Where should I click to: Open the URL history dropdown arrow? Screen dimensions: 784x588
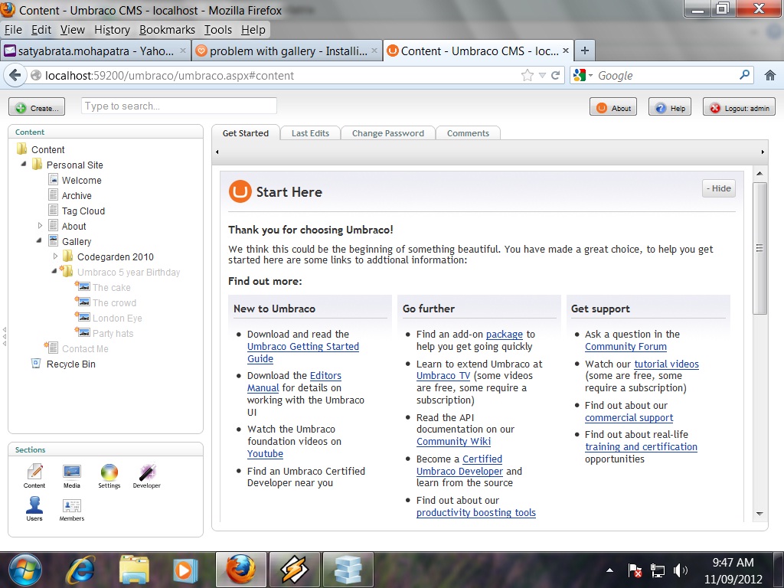(x=543, y=76)
